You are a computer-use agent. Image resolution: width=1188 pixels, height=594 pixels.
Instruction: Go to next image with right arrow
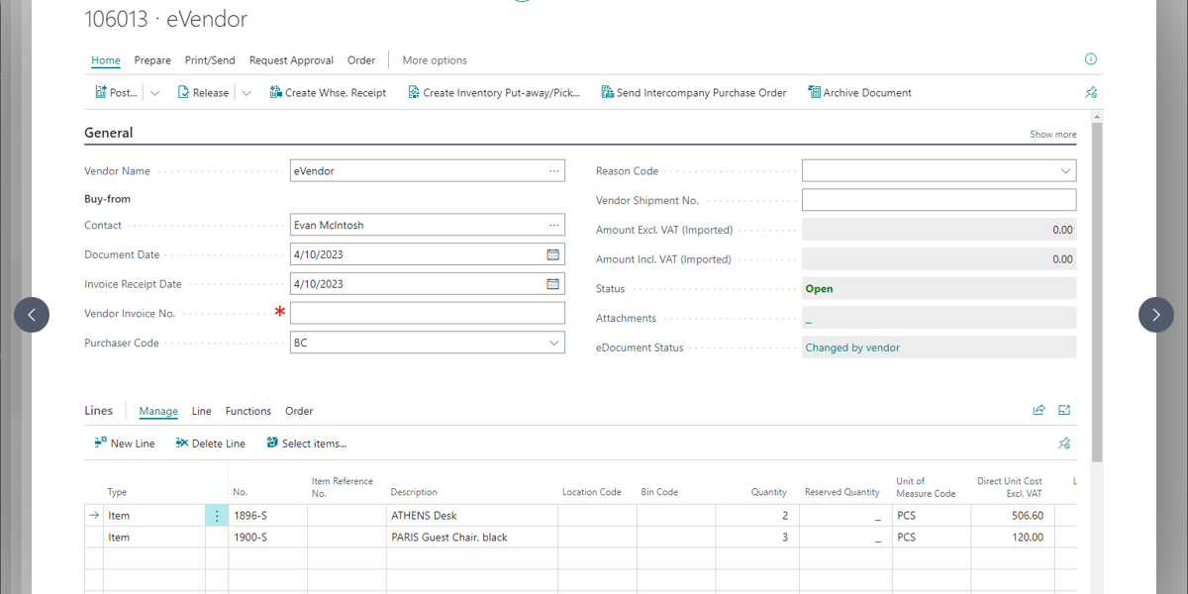click(1155, 315)
